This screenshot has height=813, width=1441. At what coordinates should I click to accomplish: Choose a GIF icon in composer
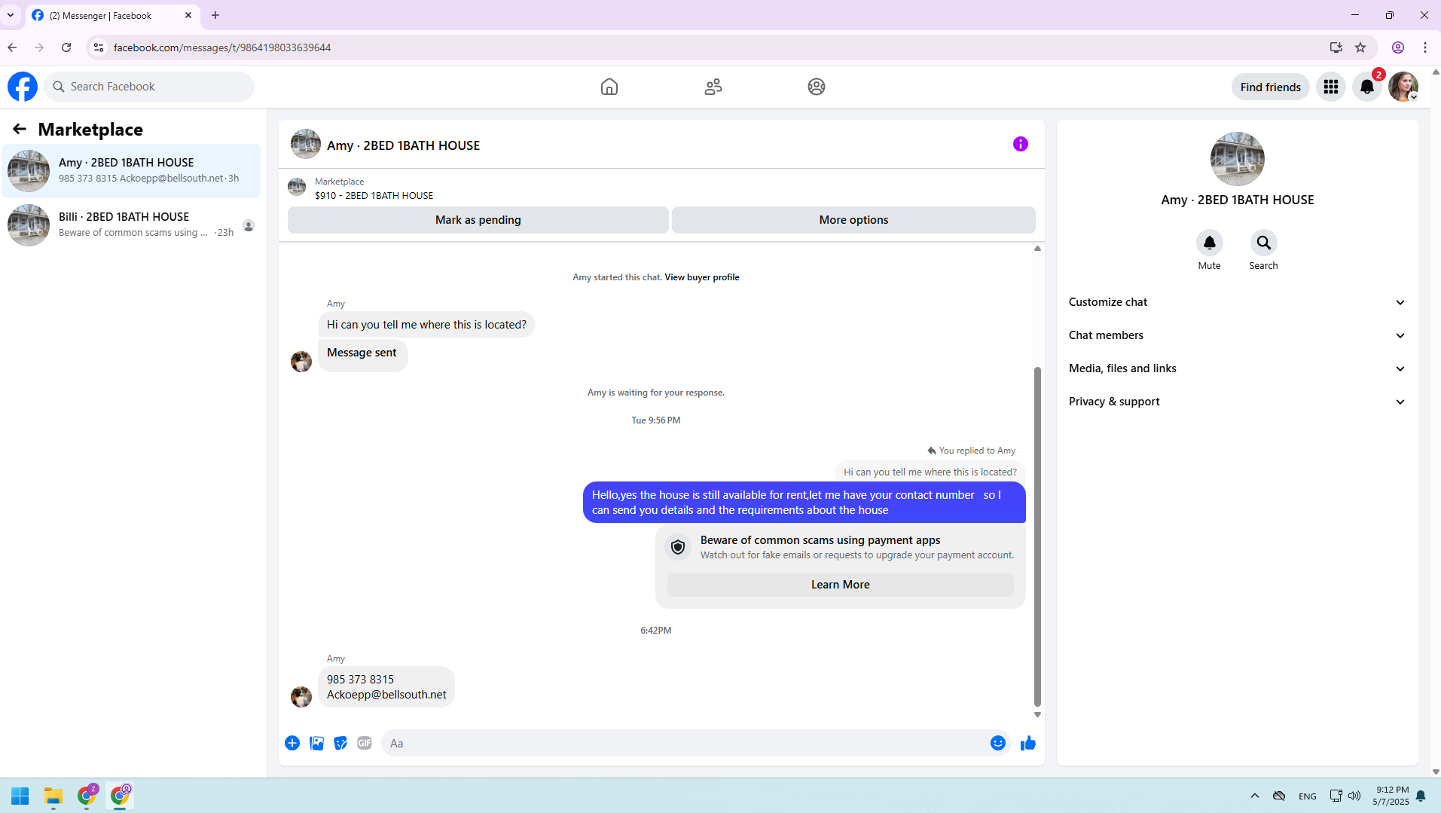click(365, 743)
